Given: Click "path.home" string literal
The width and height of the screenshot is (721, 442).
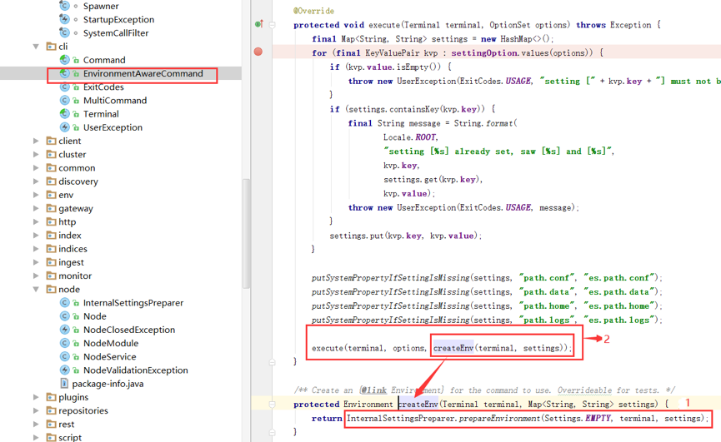Looking at the screenshot, I should tap(548, 305).
